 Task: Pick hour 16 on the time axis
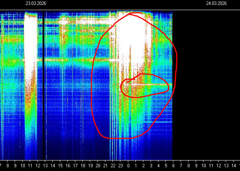(68, 165)
